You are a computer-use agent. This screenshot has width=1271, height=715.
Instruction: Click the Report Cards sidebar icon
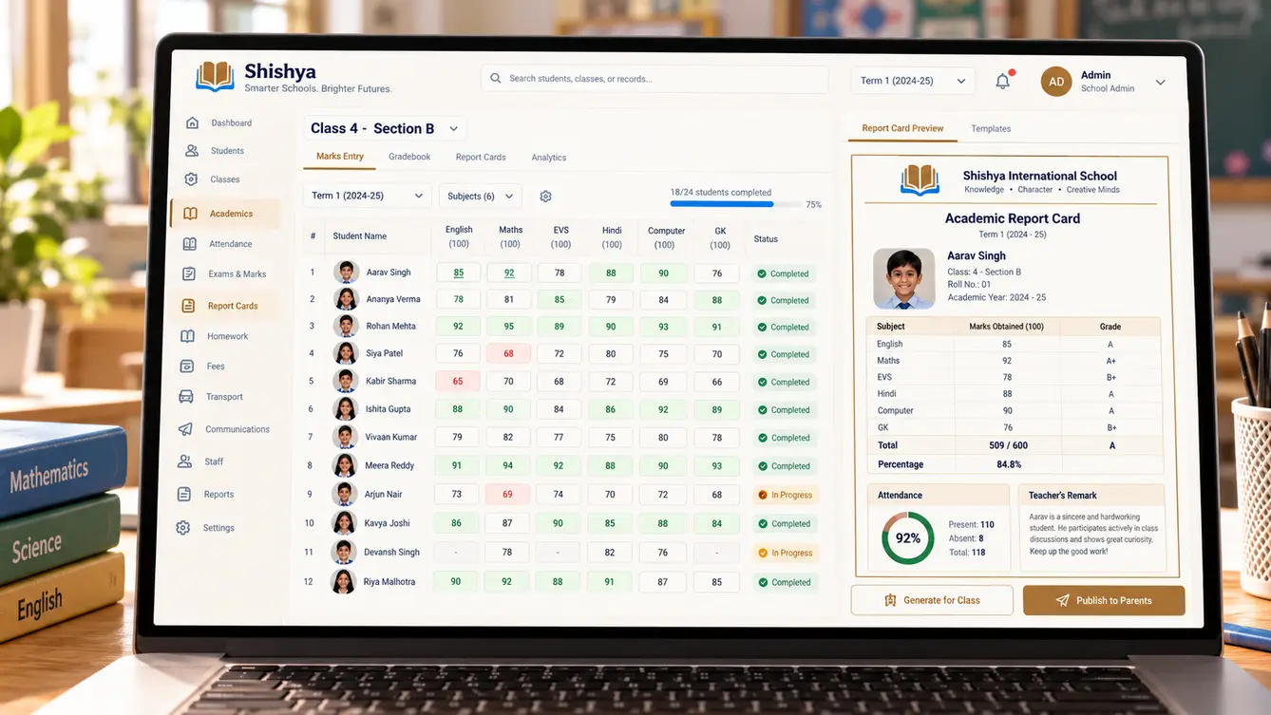(188, 306)
